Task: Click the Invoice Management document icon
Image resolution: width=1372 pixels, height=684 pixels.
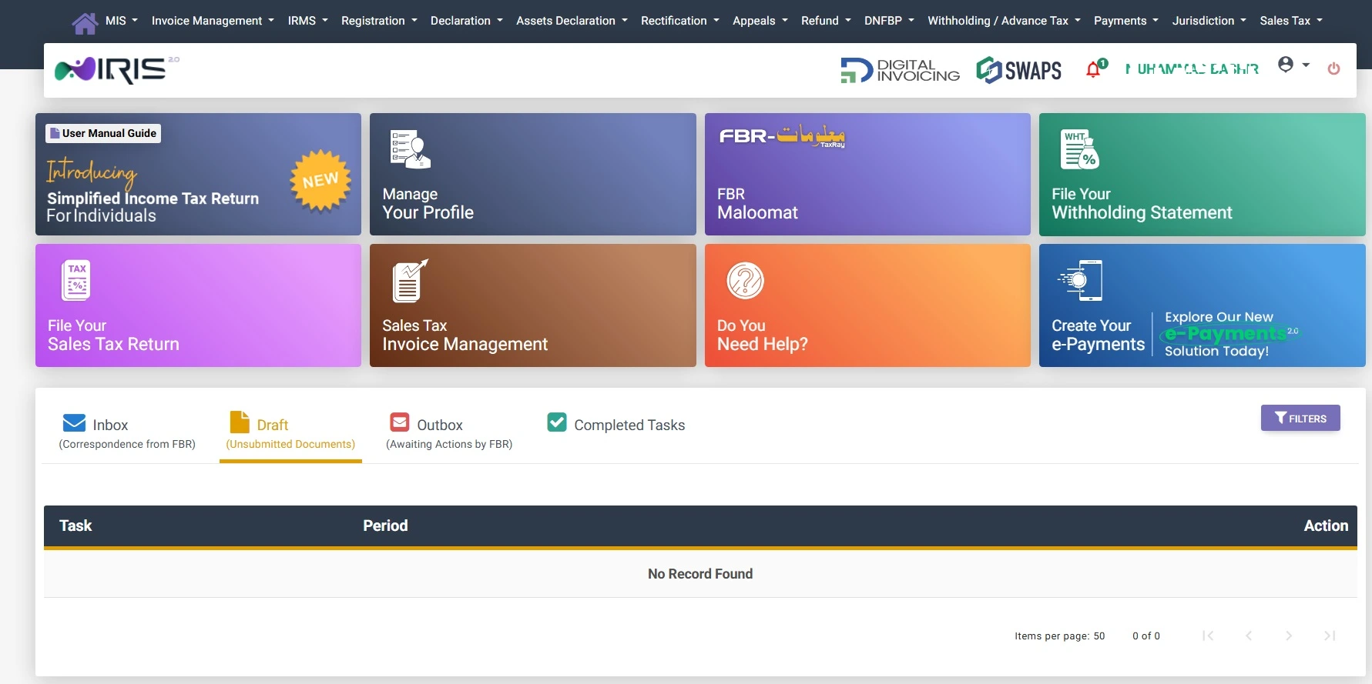Action: tap(410, 281)
